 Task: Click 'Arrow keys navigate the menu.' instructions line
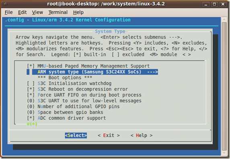pyautogui.click(x=55, y=37)
